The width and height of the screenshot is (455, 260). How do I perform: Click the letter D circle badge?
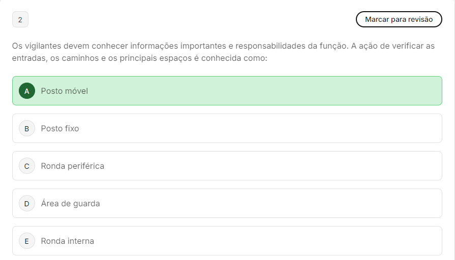27,203
